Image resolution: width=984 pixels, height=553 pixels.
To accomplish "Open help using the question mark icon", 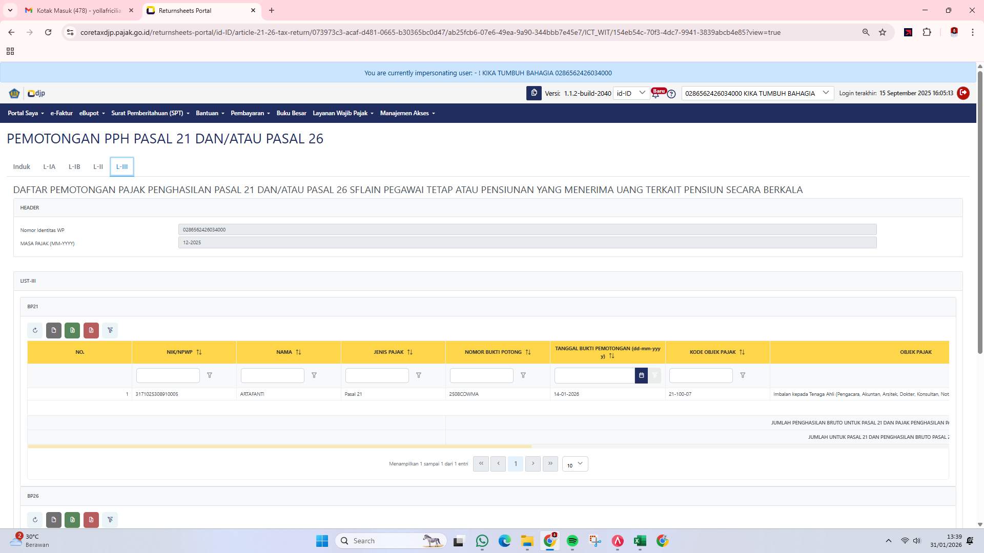I will click(671, 94).
